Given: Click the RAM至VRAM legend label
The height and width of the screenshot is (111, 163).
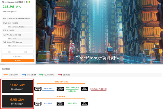Looking at the screenshot, I should (x=49, y=75).
